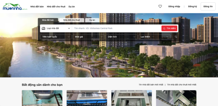Open Dự án in top navigation
The image size is (218, 106).
coord(72,7)
